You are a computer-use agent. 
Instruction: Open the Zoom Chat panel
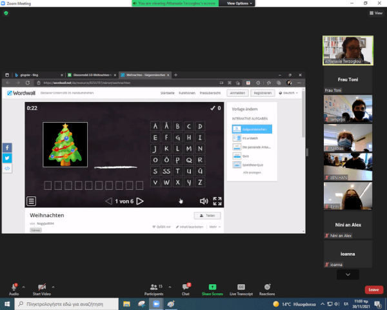[x=186, y=289]
